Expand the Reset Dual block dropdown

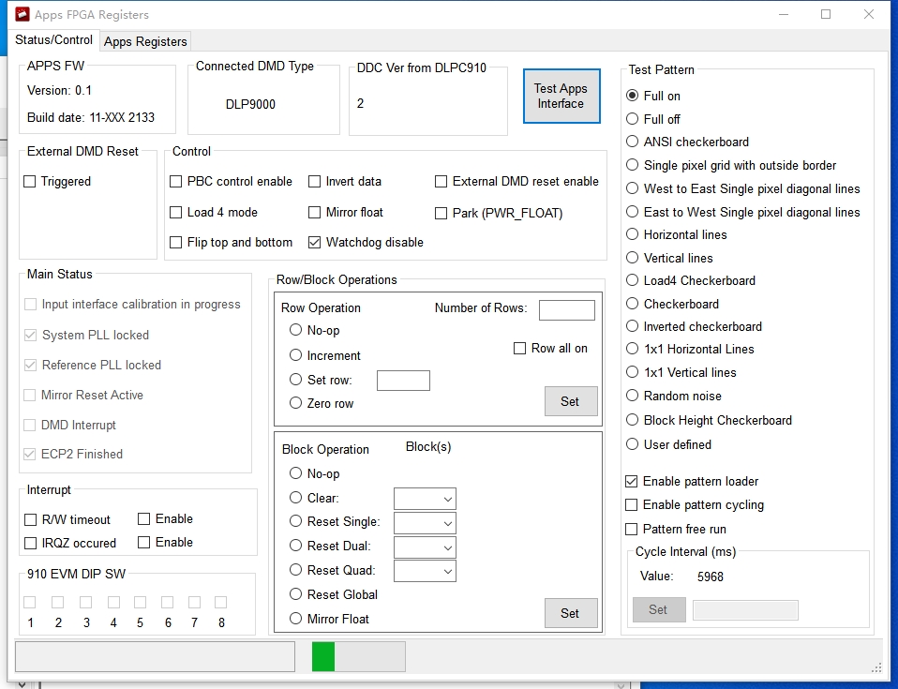coord(425,547)
